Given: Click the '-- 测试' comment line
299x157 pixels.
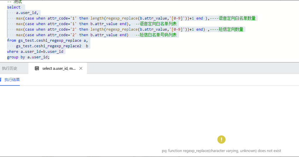Looking at the screenshot, I should pyautogui.click(x=15, y=2).
